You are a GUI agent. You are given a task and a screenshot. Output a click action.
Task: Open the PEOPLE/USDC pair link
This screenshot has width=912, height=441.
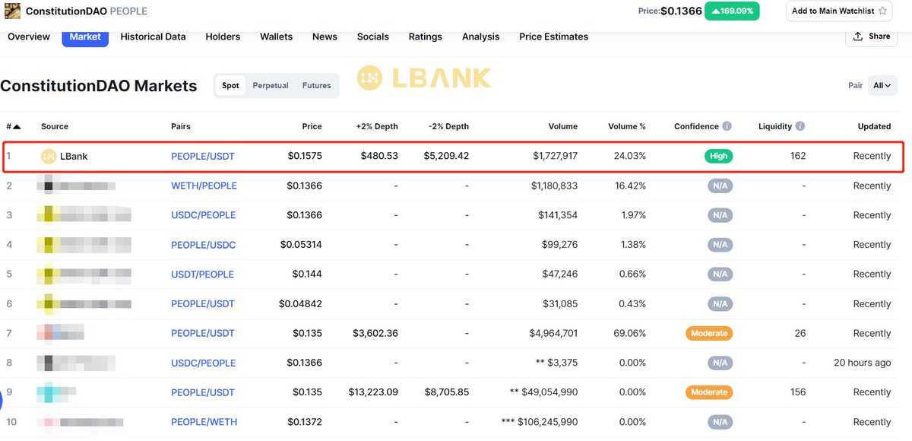[x=204, y=245]
